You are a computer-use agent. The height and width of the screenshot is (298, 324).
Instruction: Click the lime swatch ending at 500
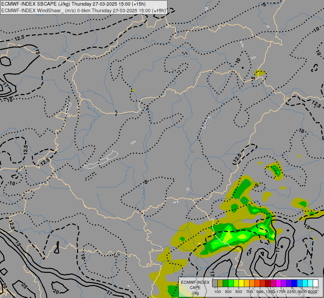[x=236, y=283]
